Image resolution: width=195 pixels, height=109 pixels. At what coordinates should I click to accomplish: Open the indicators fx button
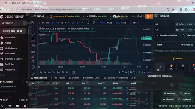click(x=88, y=23)
